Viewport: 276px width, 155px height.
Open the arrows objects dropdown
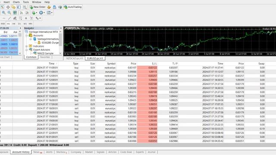[38, 18]
